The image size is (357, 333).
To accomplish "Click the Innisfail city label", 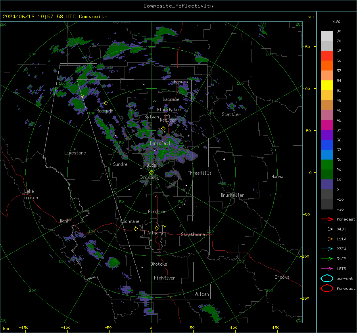I will (160, 143).
